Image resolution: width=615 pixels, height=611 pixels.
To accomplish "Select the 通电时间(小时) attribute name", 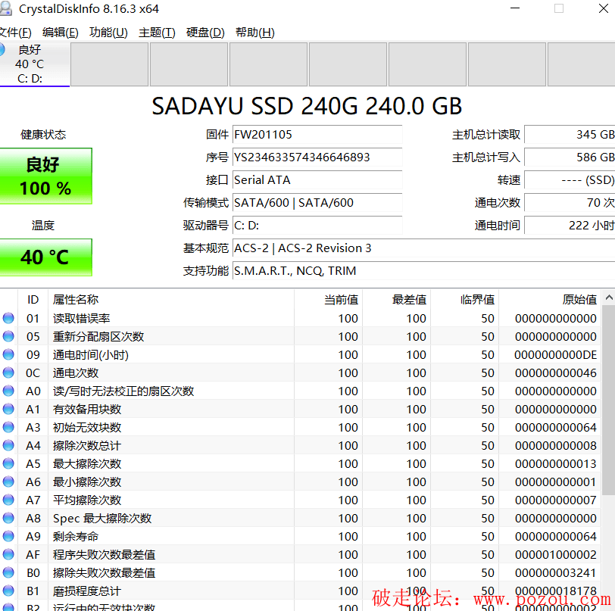I will coord(91,354).
